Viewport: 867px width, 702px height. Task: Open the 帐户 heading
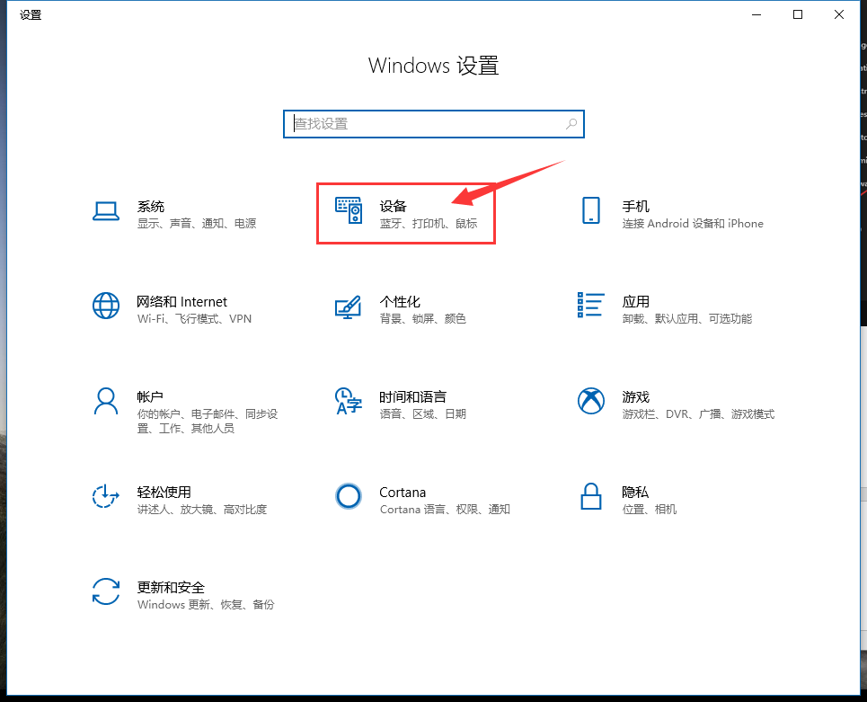[150, 396]
